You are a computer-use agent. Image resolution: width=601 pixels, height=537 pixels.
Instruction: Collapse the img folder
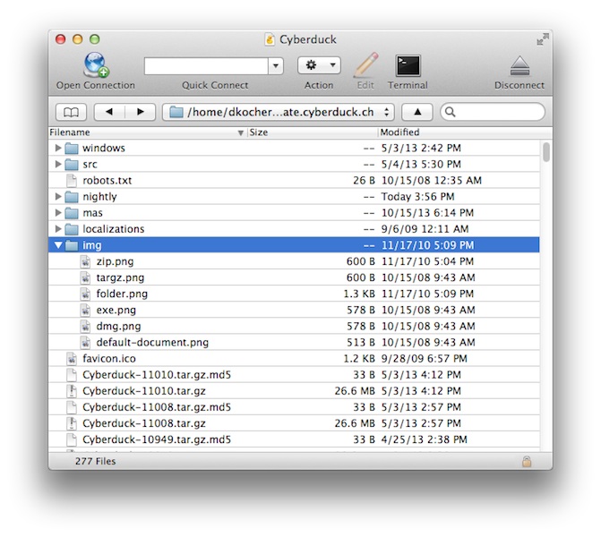pyautogui.click(x=59, y=245)
